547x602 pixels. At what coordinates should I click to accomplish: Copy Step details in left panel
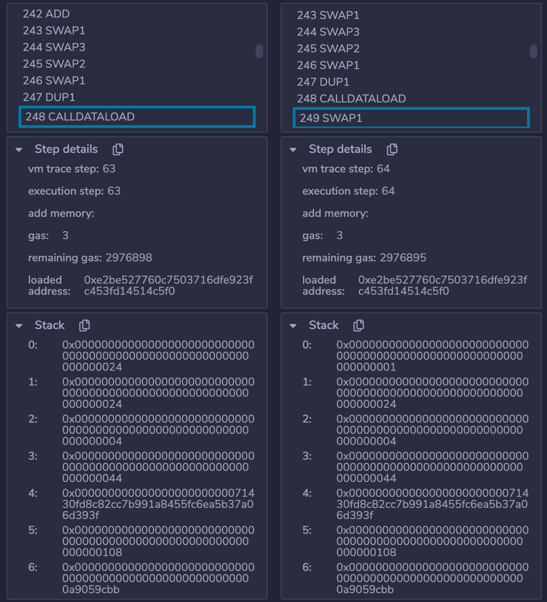point(118,149)
